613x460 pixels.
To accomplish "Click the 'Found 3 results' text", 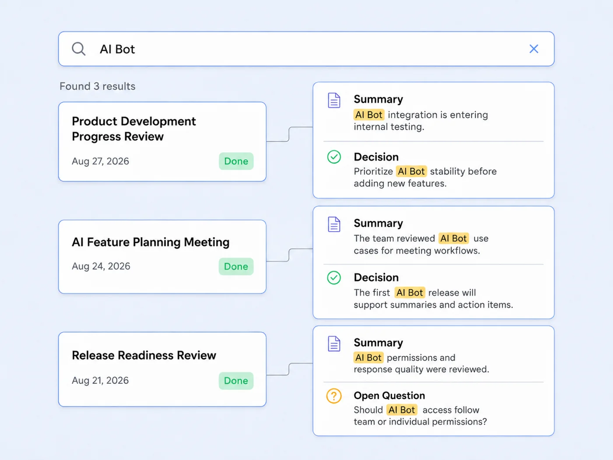I will [x=98, y=86].
